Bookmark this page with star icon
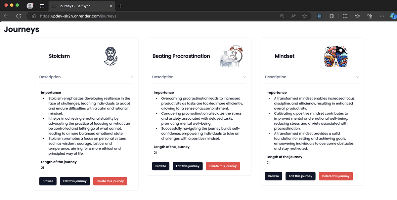The width and height of the screenshot is (397, 200). point(304,16)
